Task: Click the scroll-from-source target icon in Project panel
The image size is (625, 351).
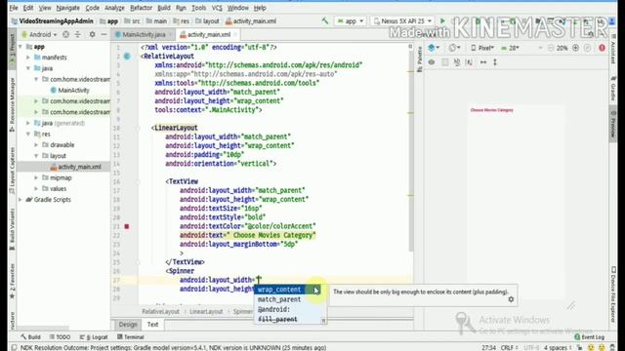Action: (65, 35)
